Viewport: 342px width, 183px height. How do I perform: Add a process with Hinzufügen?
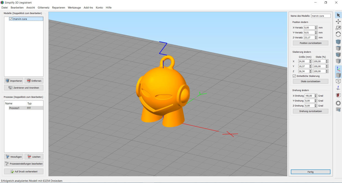[x=14, y=157]
